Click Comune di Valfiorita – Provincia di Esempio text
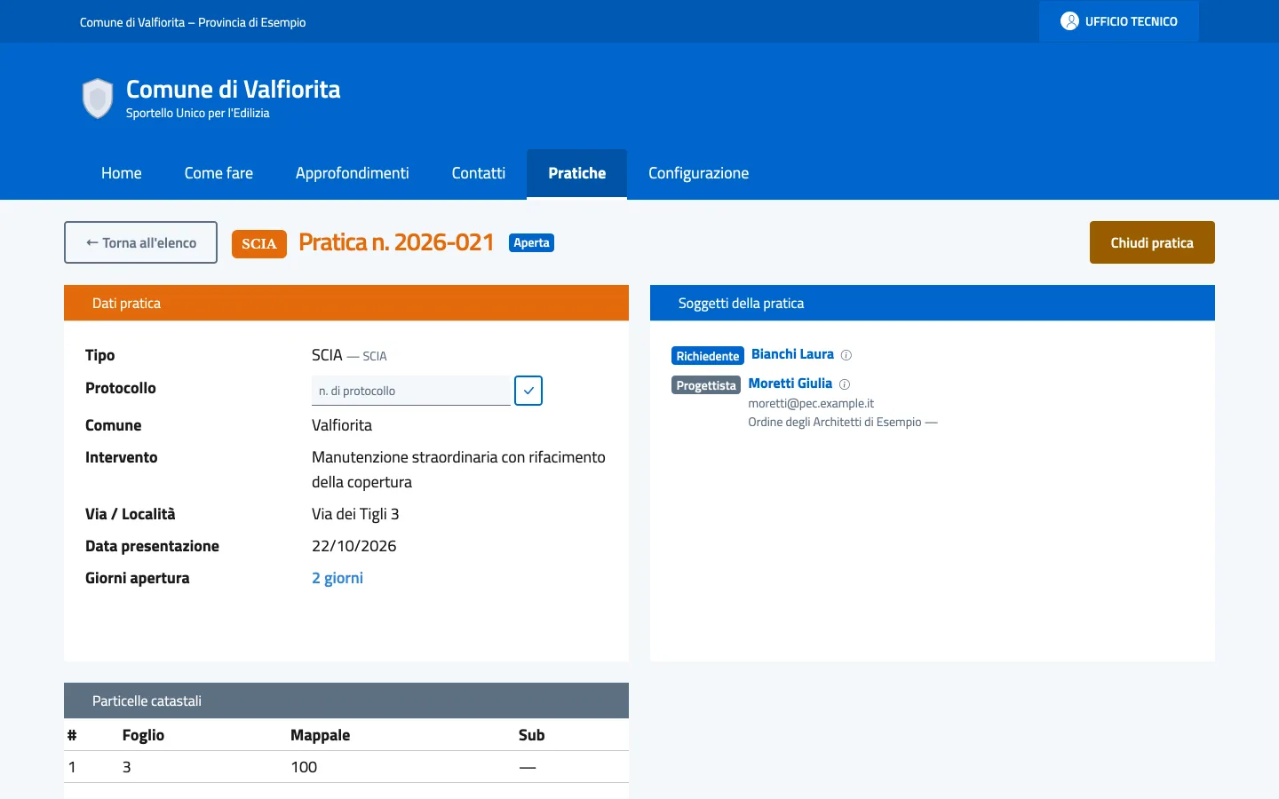This screenshot has height=799, width=1279. (193, 22)
